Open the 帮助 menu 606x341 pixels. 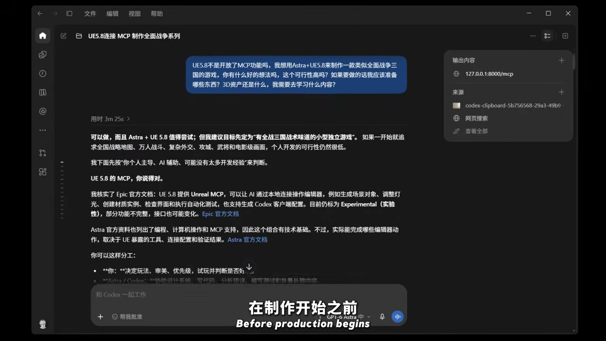157,14
